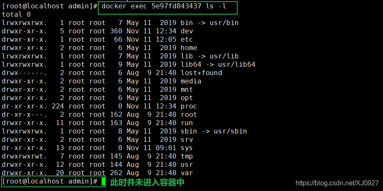Image resolution: width=383 pixels, height=191 pixels.
Task: Select the 'srv' directory name
Action: [187, 140]
